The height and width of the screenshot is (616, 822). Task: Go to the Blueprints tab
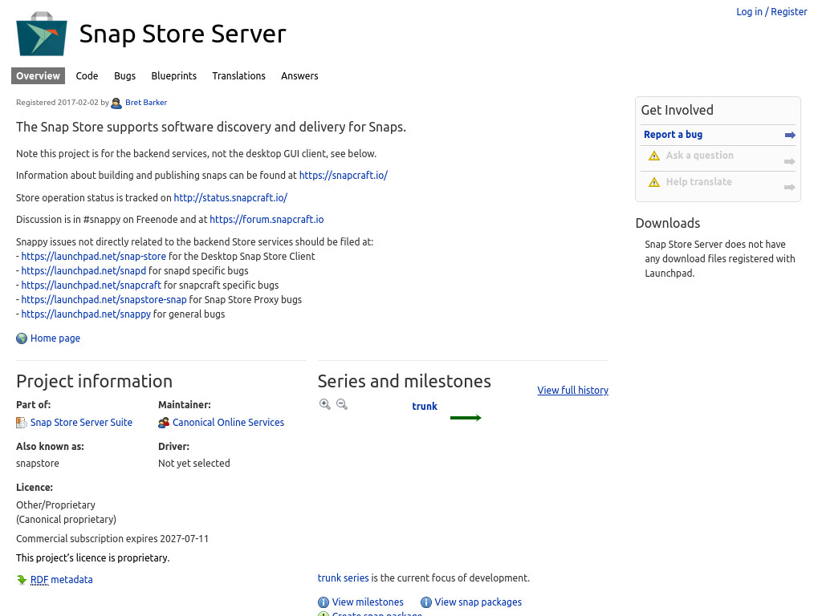coord(174,76)
